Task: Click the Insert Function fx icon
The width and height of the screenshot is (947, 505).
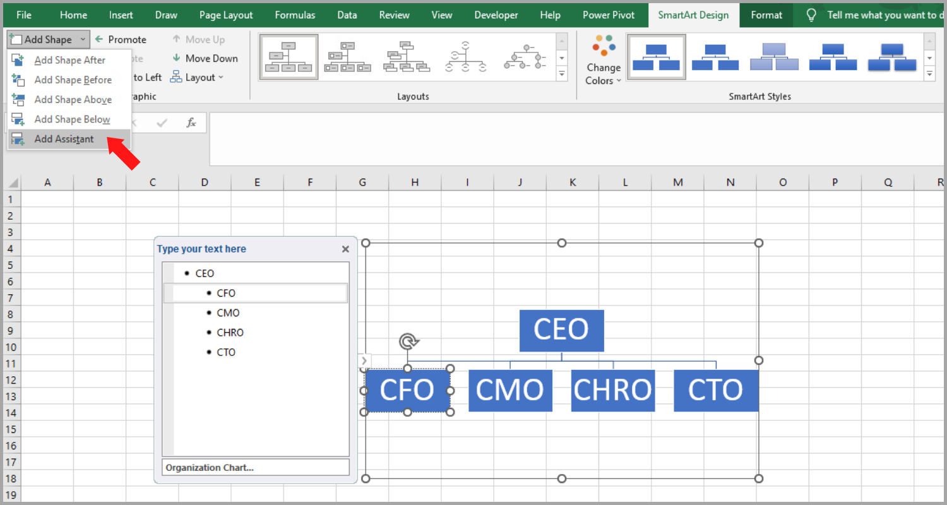Action: 191,122
